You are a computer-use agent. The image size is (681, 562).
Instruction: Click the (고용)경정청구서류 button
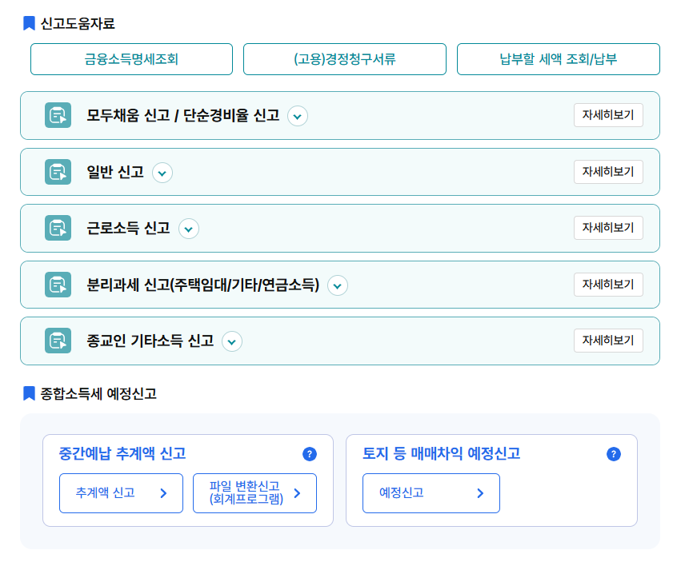[344, 58]
